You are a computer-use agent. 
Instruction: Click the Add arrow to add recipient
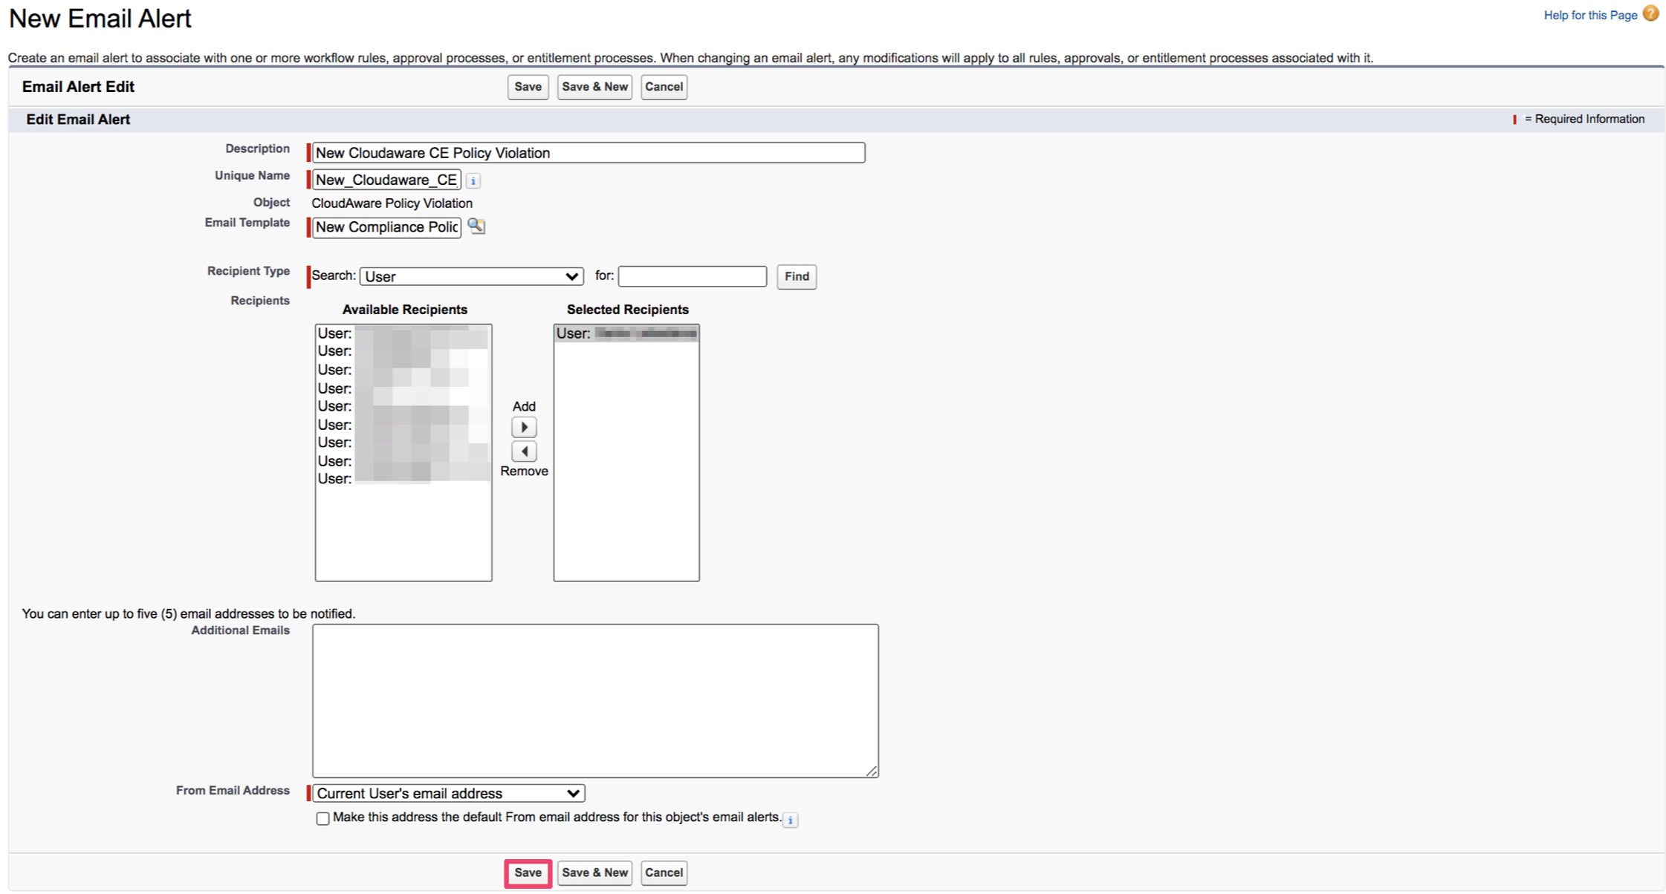point(524,427)
